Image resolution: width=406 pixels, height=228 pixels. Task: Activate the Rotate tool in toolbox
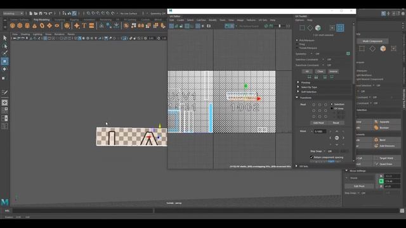(4, 69)
